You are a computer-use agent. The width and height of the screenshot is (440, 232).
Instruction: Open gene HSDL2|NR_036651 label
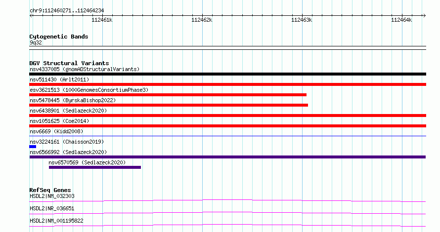(x=52, y=208)
